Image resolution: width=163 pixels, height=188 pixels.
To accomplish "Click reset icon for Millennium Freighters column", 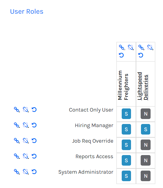I will [x=121, y=55].
